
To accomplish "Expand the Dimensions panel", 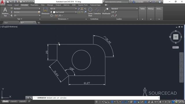I will pyautogui.click(x=63, y=19).
